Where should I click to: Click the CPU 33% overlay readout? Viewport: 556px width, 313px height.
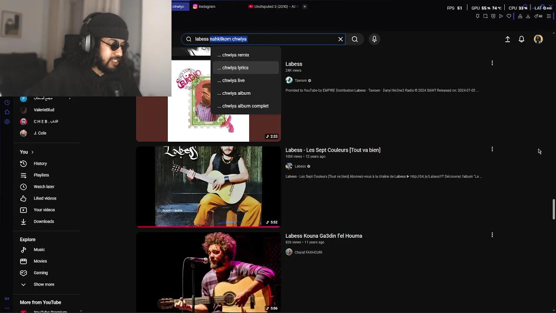(518, 8)
